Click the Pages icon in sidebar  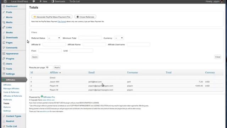tap(4, 43)
